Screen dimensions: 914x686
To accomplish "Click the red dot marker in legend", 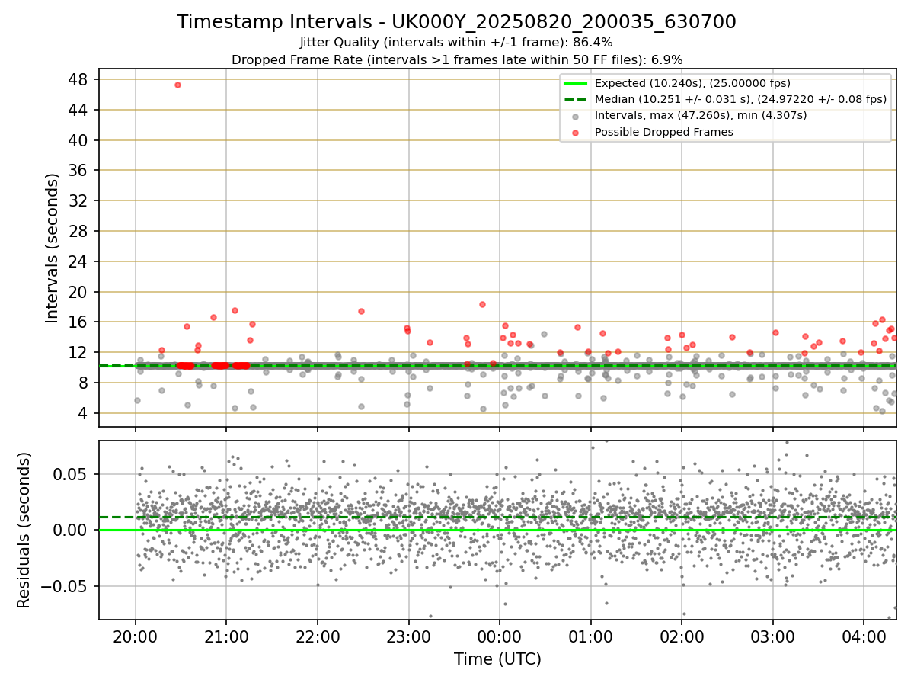I will [575, 133].
